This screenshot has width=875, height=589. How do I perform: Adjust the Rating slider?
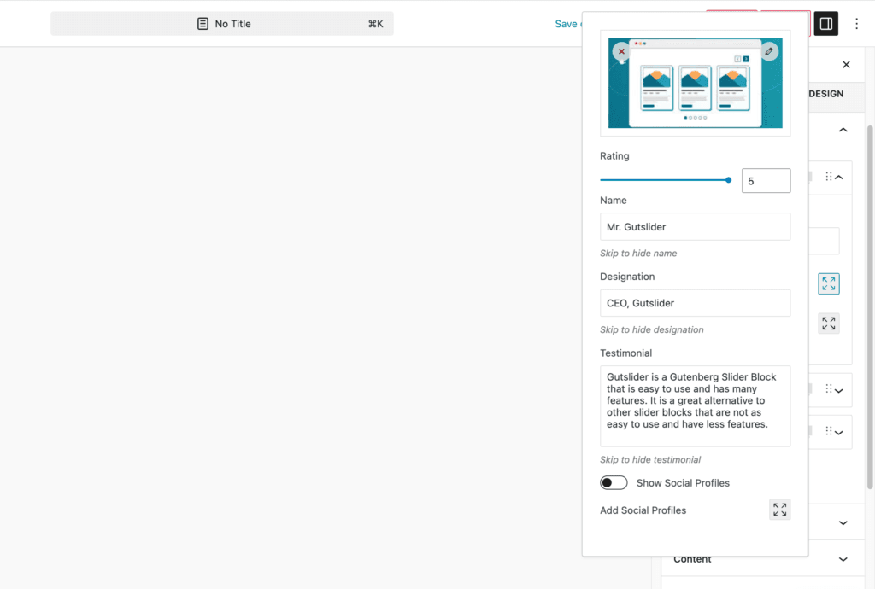coord(666,180)
